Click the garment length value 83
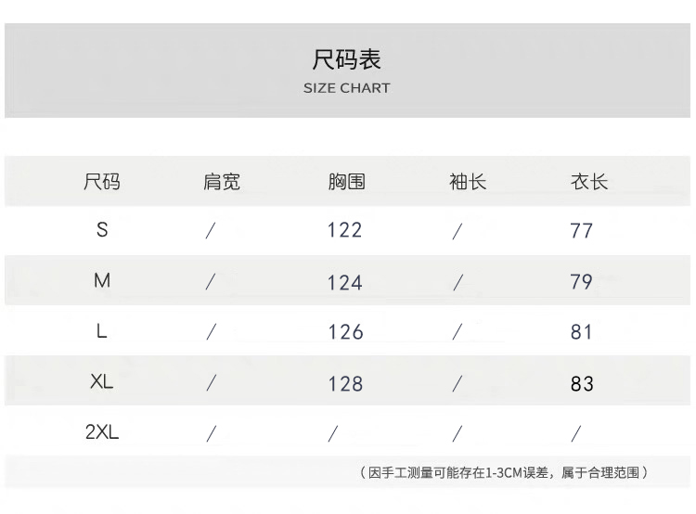 pyautogui.click(x=582, y=383)
